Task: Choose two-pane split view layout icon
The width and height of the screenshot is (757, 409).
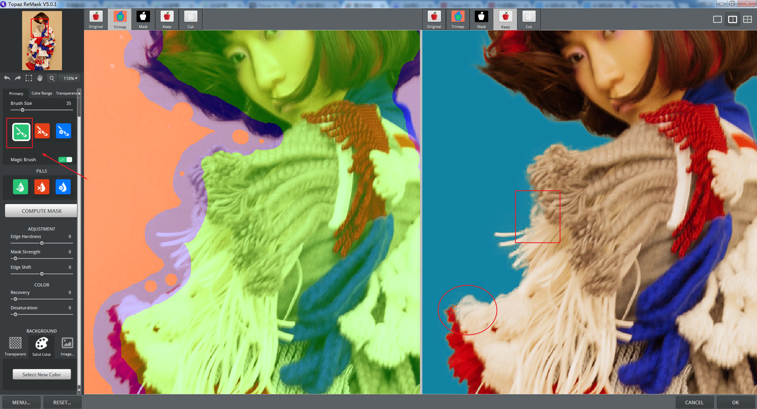Action: [x=733, y=19]
